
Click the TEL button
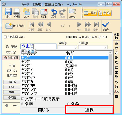(x=12, y=82)
